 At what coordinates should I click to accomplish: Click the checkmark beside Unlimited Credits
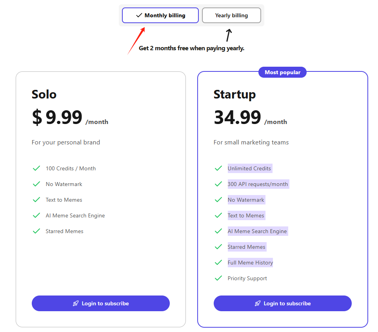pyautogui.click(x=218, y=168)
